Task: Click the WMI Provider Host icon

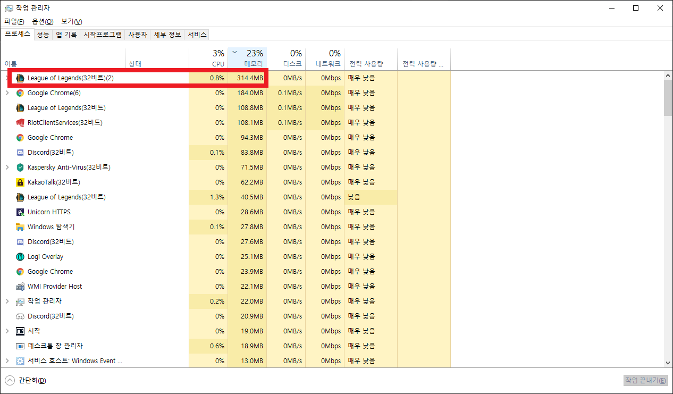Action: coord(20,287)
